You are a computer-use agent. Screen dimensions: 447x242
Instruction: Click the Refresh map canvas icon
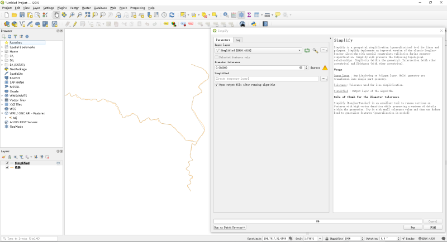(172, 15)
